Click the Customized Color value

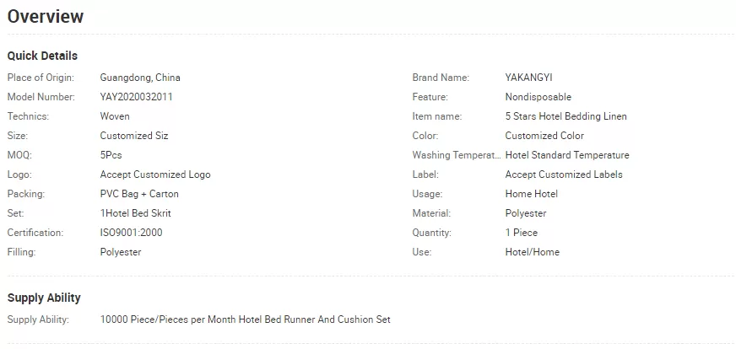[x=544, y=136]
